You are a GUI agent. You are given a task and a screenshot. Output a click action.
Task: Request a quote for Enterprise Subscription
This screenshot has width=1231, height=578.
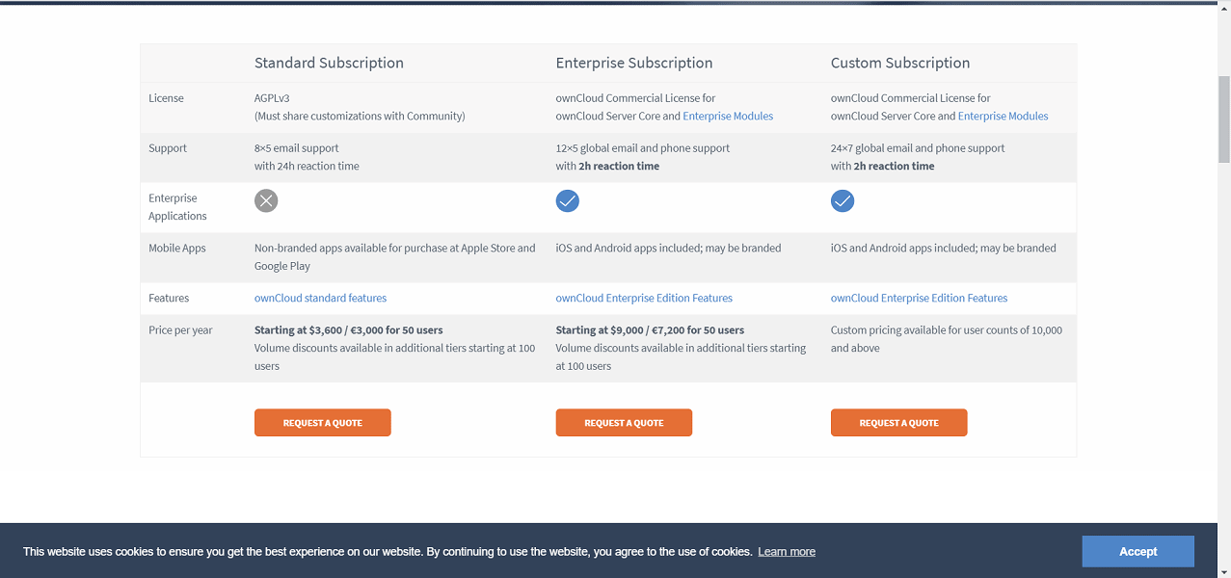pos(624,423)
